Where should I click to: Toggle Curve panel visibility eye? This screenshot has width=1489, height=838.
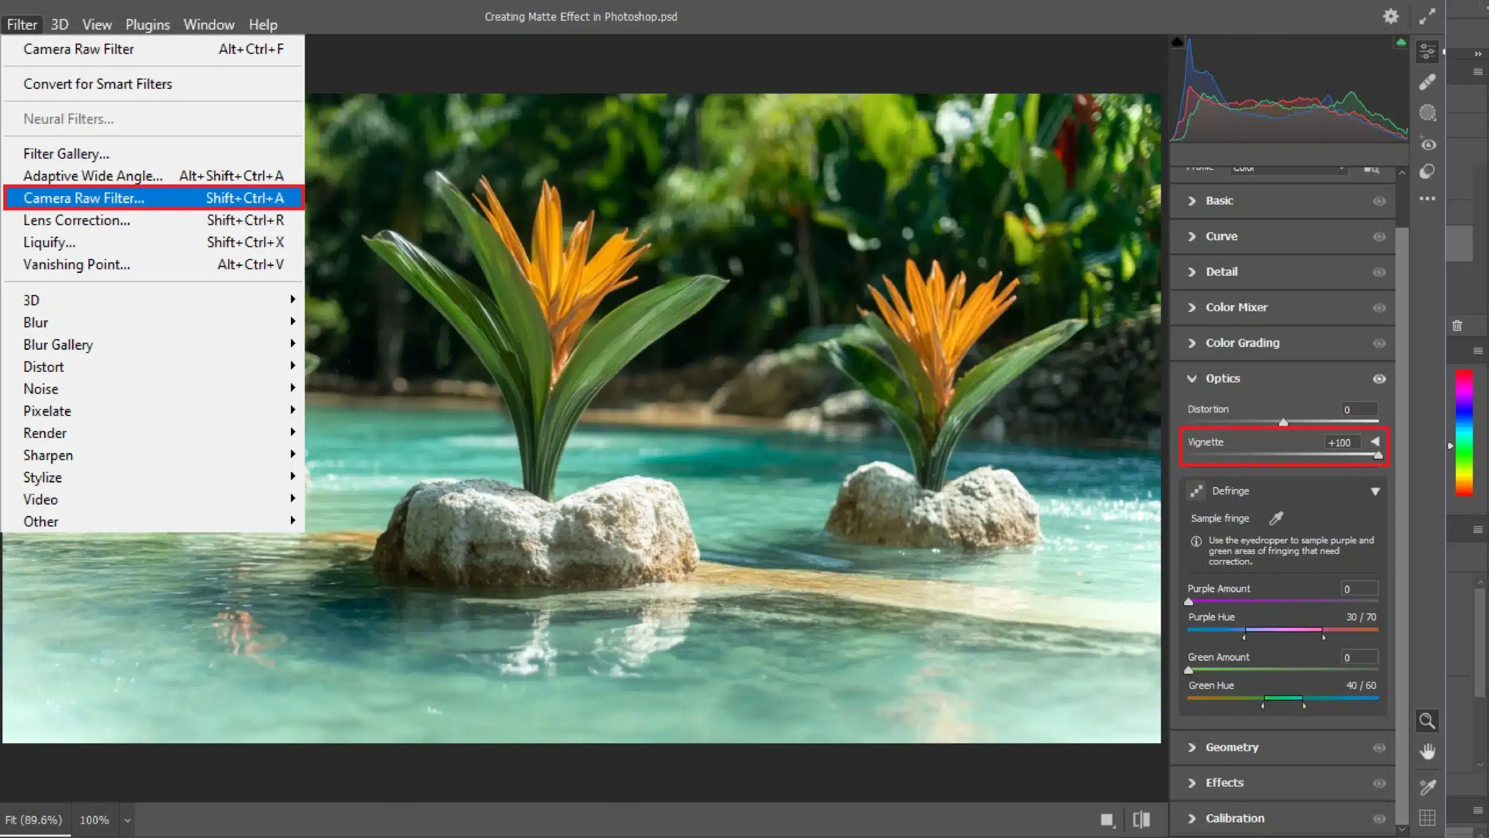[1379, 237]
